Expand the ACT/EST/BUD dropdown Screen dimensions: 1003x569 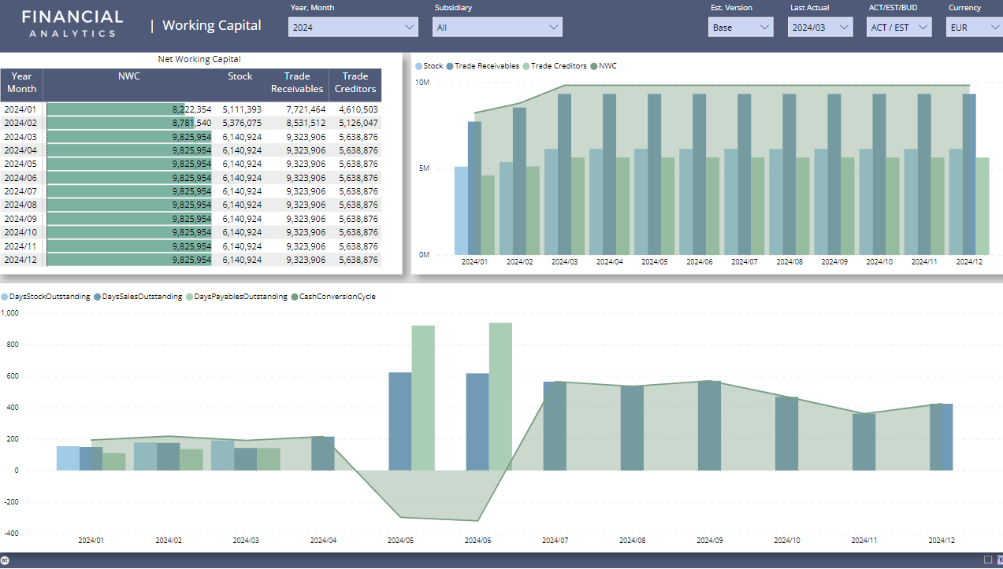pos(899,28)
